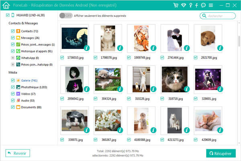241x161 pixels.
Task: Click the diamond icon in title bar
Action: (184, 5)
